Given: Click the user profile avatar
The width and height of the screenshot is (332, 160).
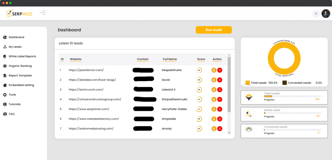Looking at the screenshot, I should coord(326,14).
